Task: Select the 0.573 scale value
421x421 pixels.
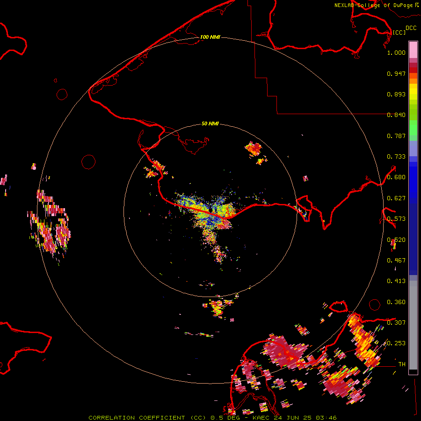Action: 396,219
